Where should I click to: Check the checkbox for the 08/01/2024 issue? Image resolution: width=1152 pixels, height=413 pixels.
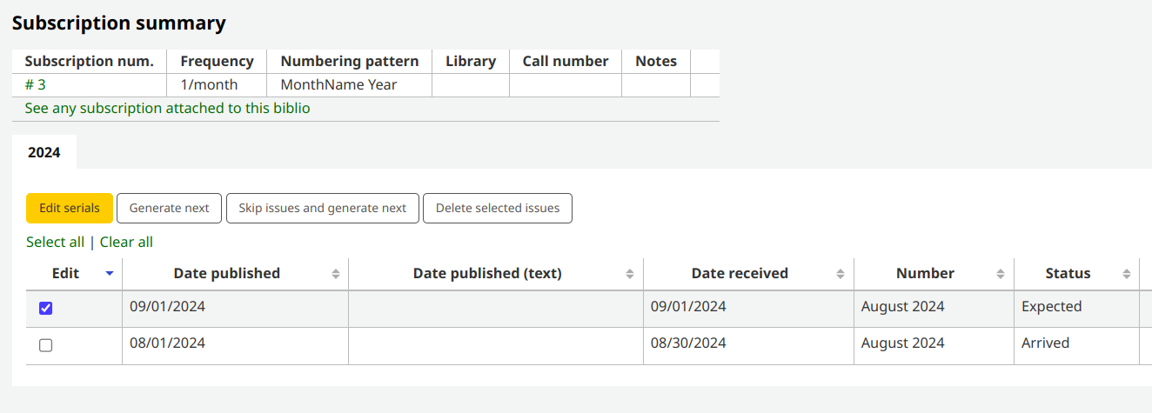pyautogui.click(x=46, y=345)
